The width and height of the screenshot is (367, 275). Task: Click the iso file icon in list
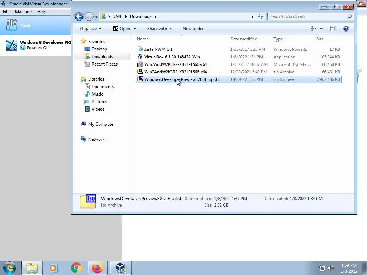[x=140, y=79]
